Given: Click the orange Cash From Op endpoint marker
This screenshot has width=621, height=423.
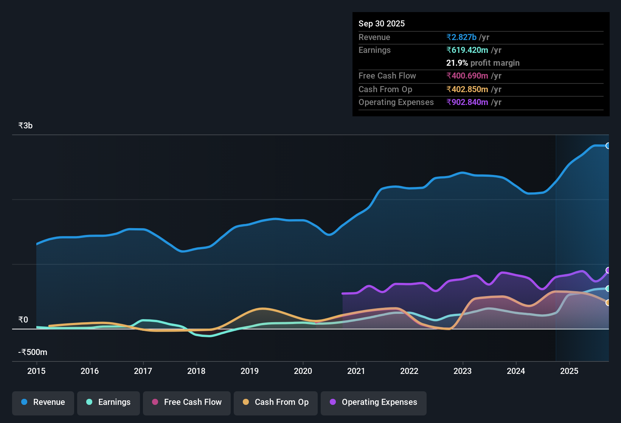Looking at the screenshot, I should (608, 303).
